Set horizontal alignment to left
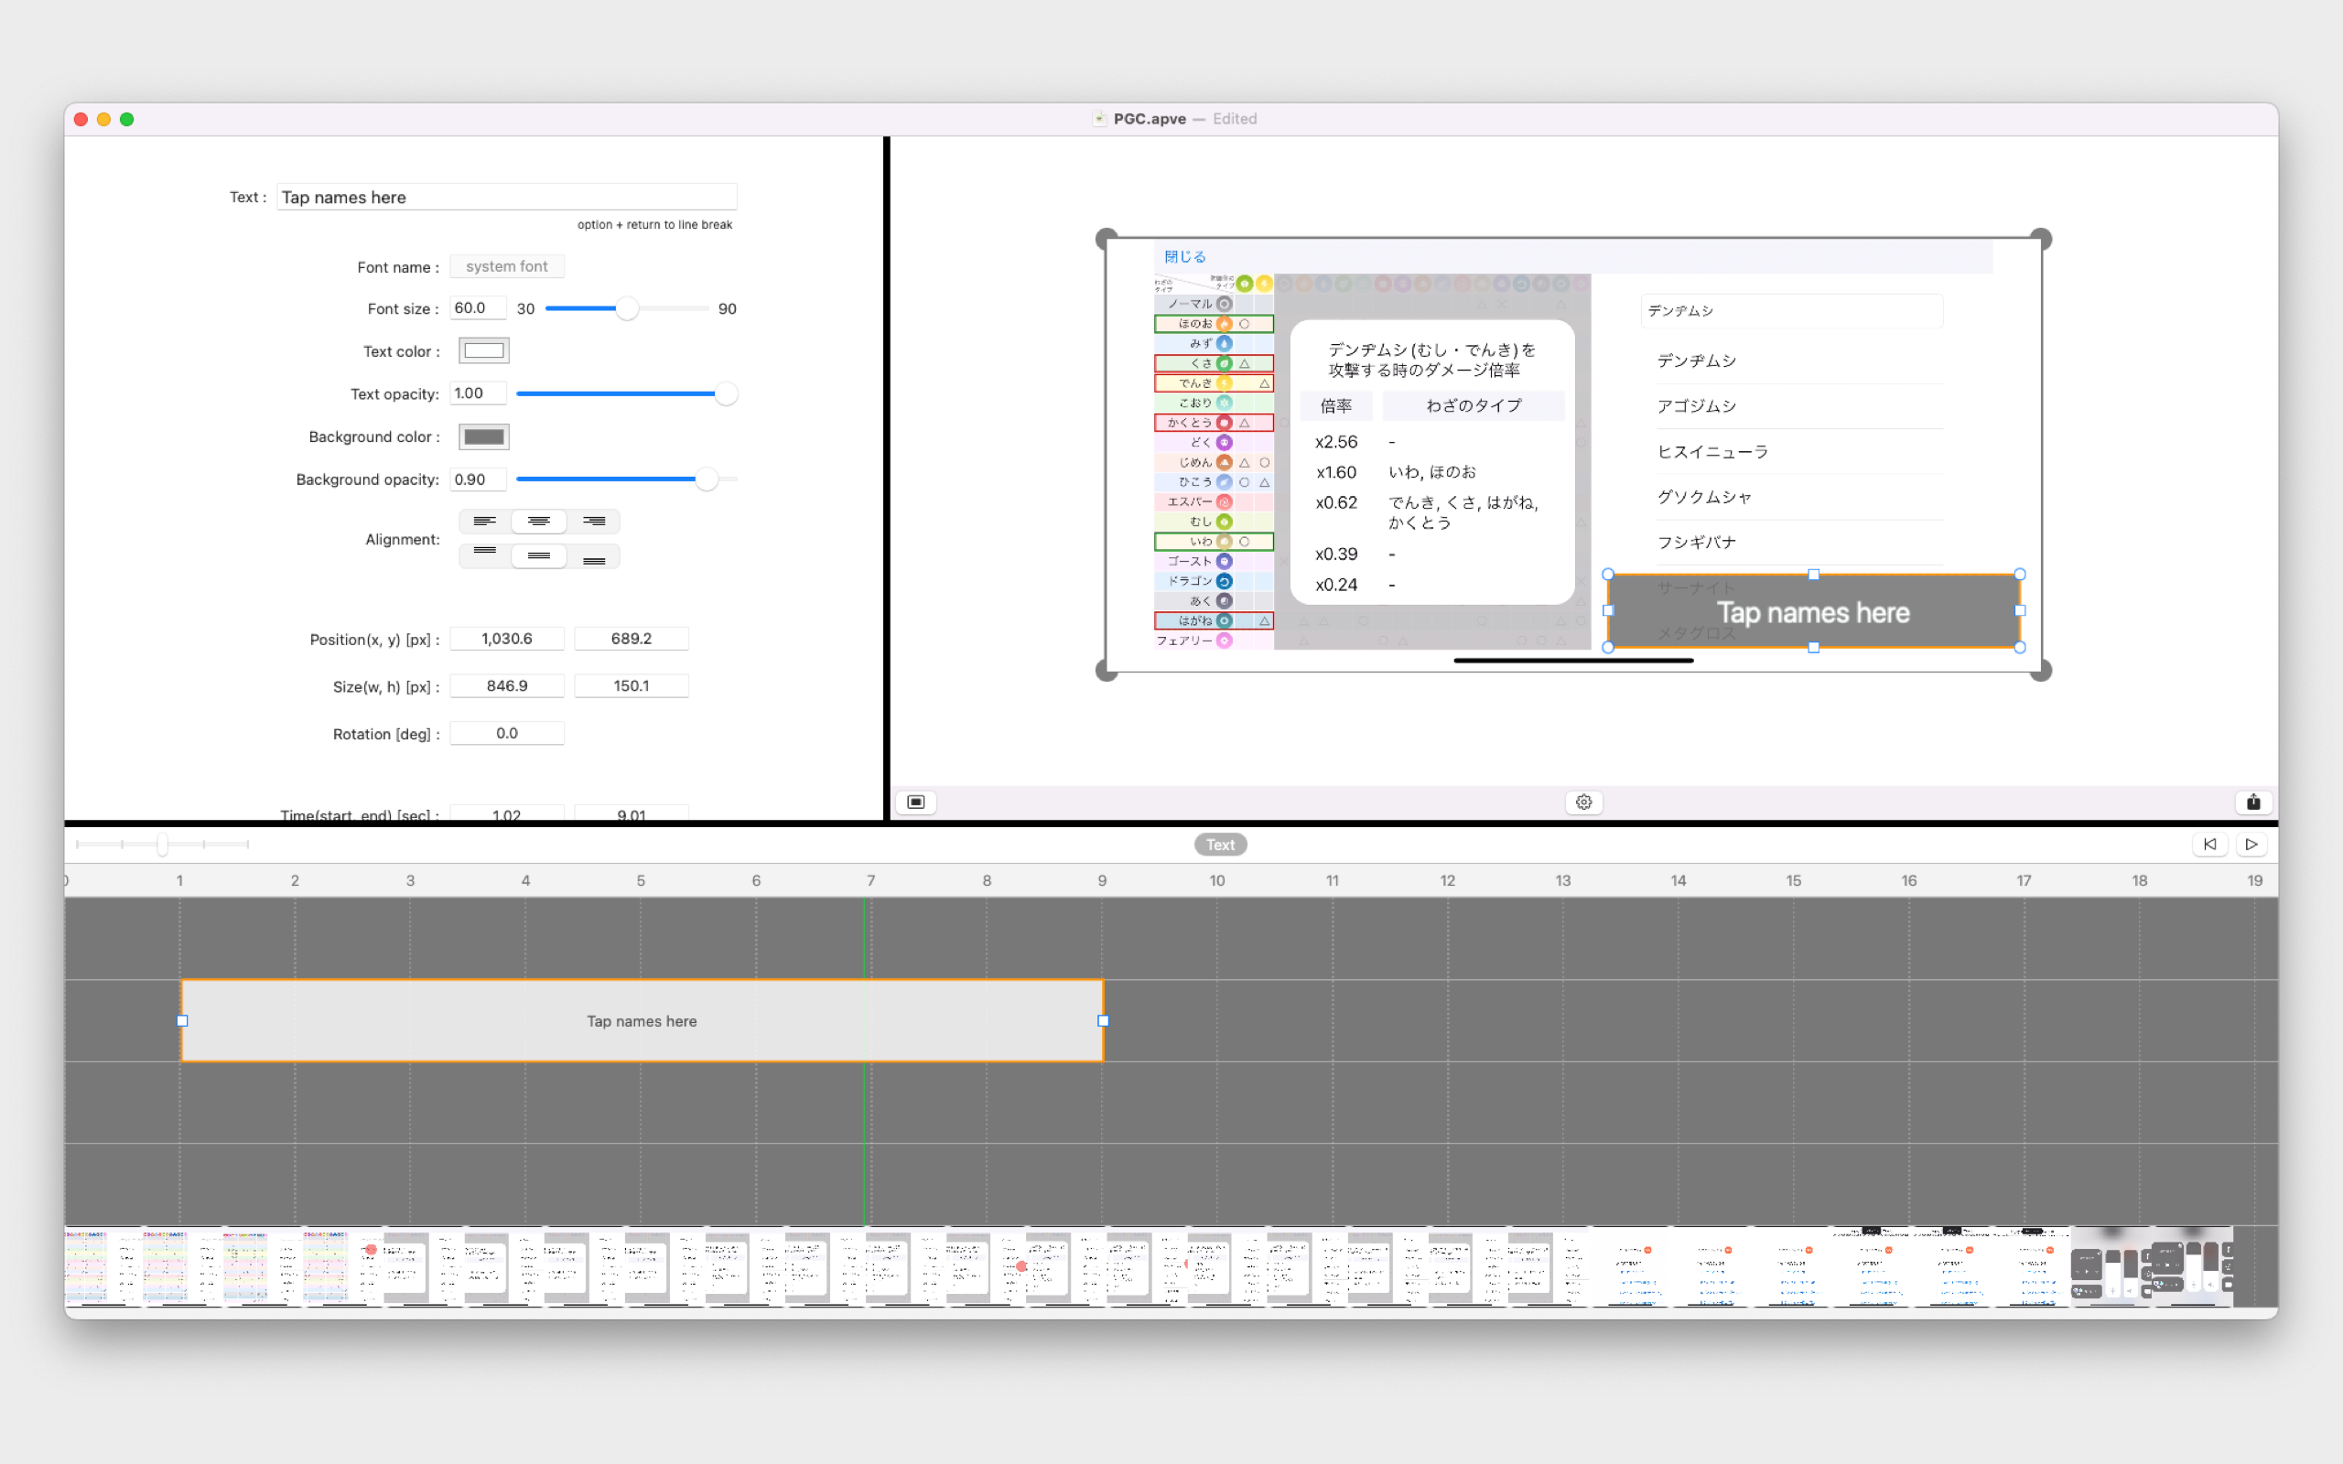 (x=484, y=521)
